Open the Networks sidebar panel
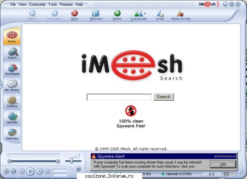 point(12,134)
